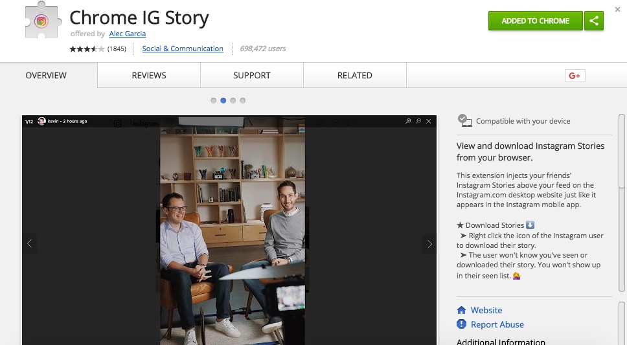Open the extension Website link
Screen dimensions: 627x345
pyautogui.click(x=486, y=310)
